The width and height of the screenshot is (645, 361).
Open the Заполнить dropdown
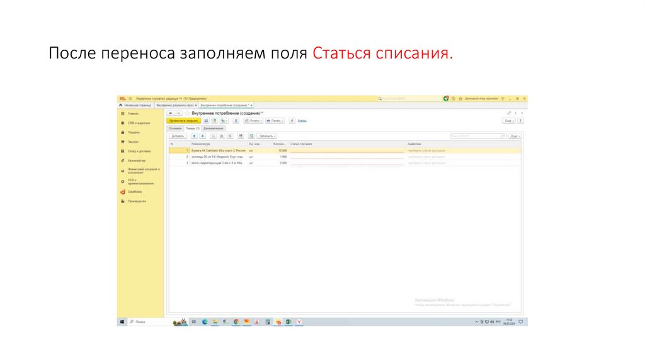pyautogui.click(x=267, y=136)
